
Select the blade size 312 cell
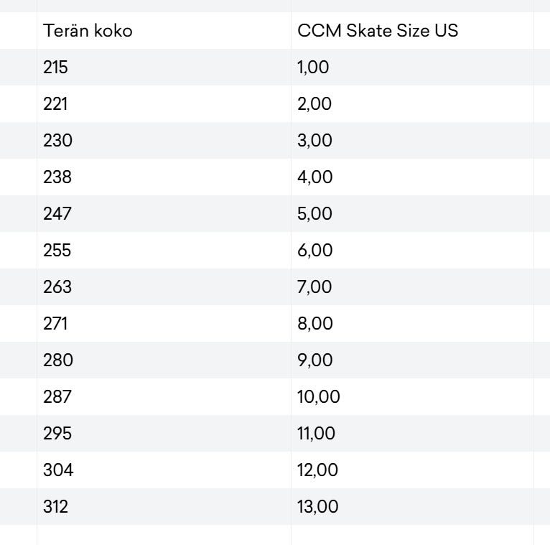point(56,507)
